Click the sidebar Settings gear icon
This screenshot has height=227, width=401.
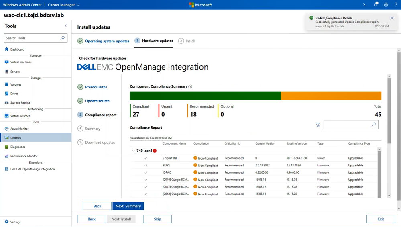coord(7,222)
